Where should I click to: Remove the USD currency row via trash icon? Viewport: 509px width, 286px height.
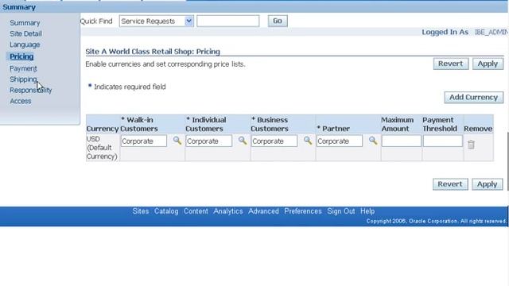click(471, 145)
